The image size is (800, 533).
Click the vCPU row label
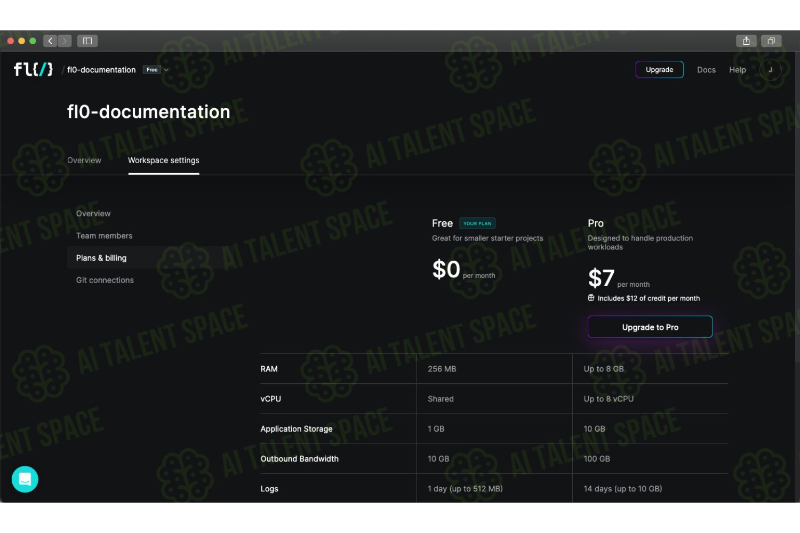point(270,399)
